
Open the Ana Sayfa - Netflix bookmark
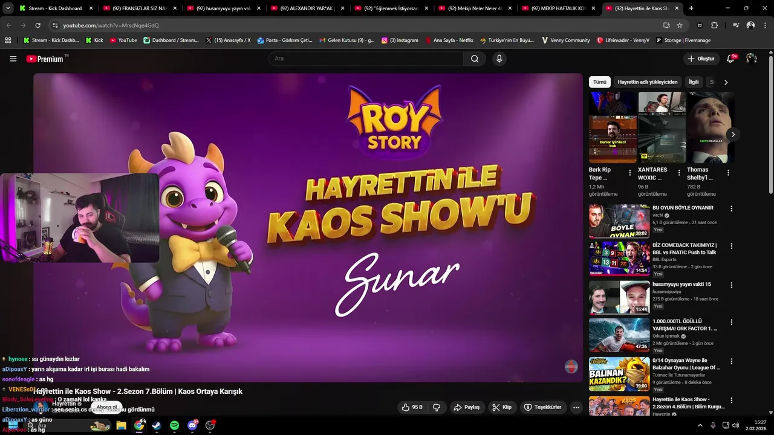coord(449,40)
